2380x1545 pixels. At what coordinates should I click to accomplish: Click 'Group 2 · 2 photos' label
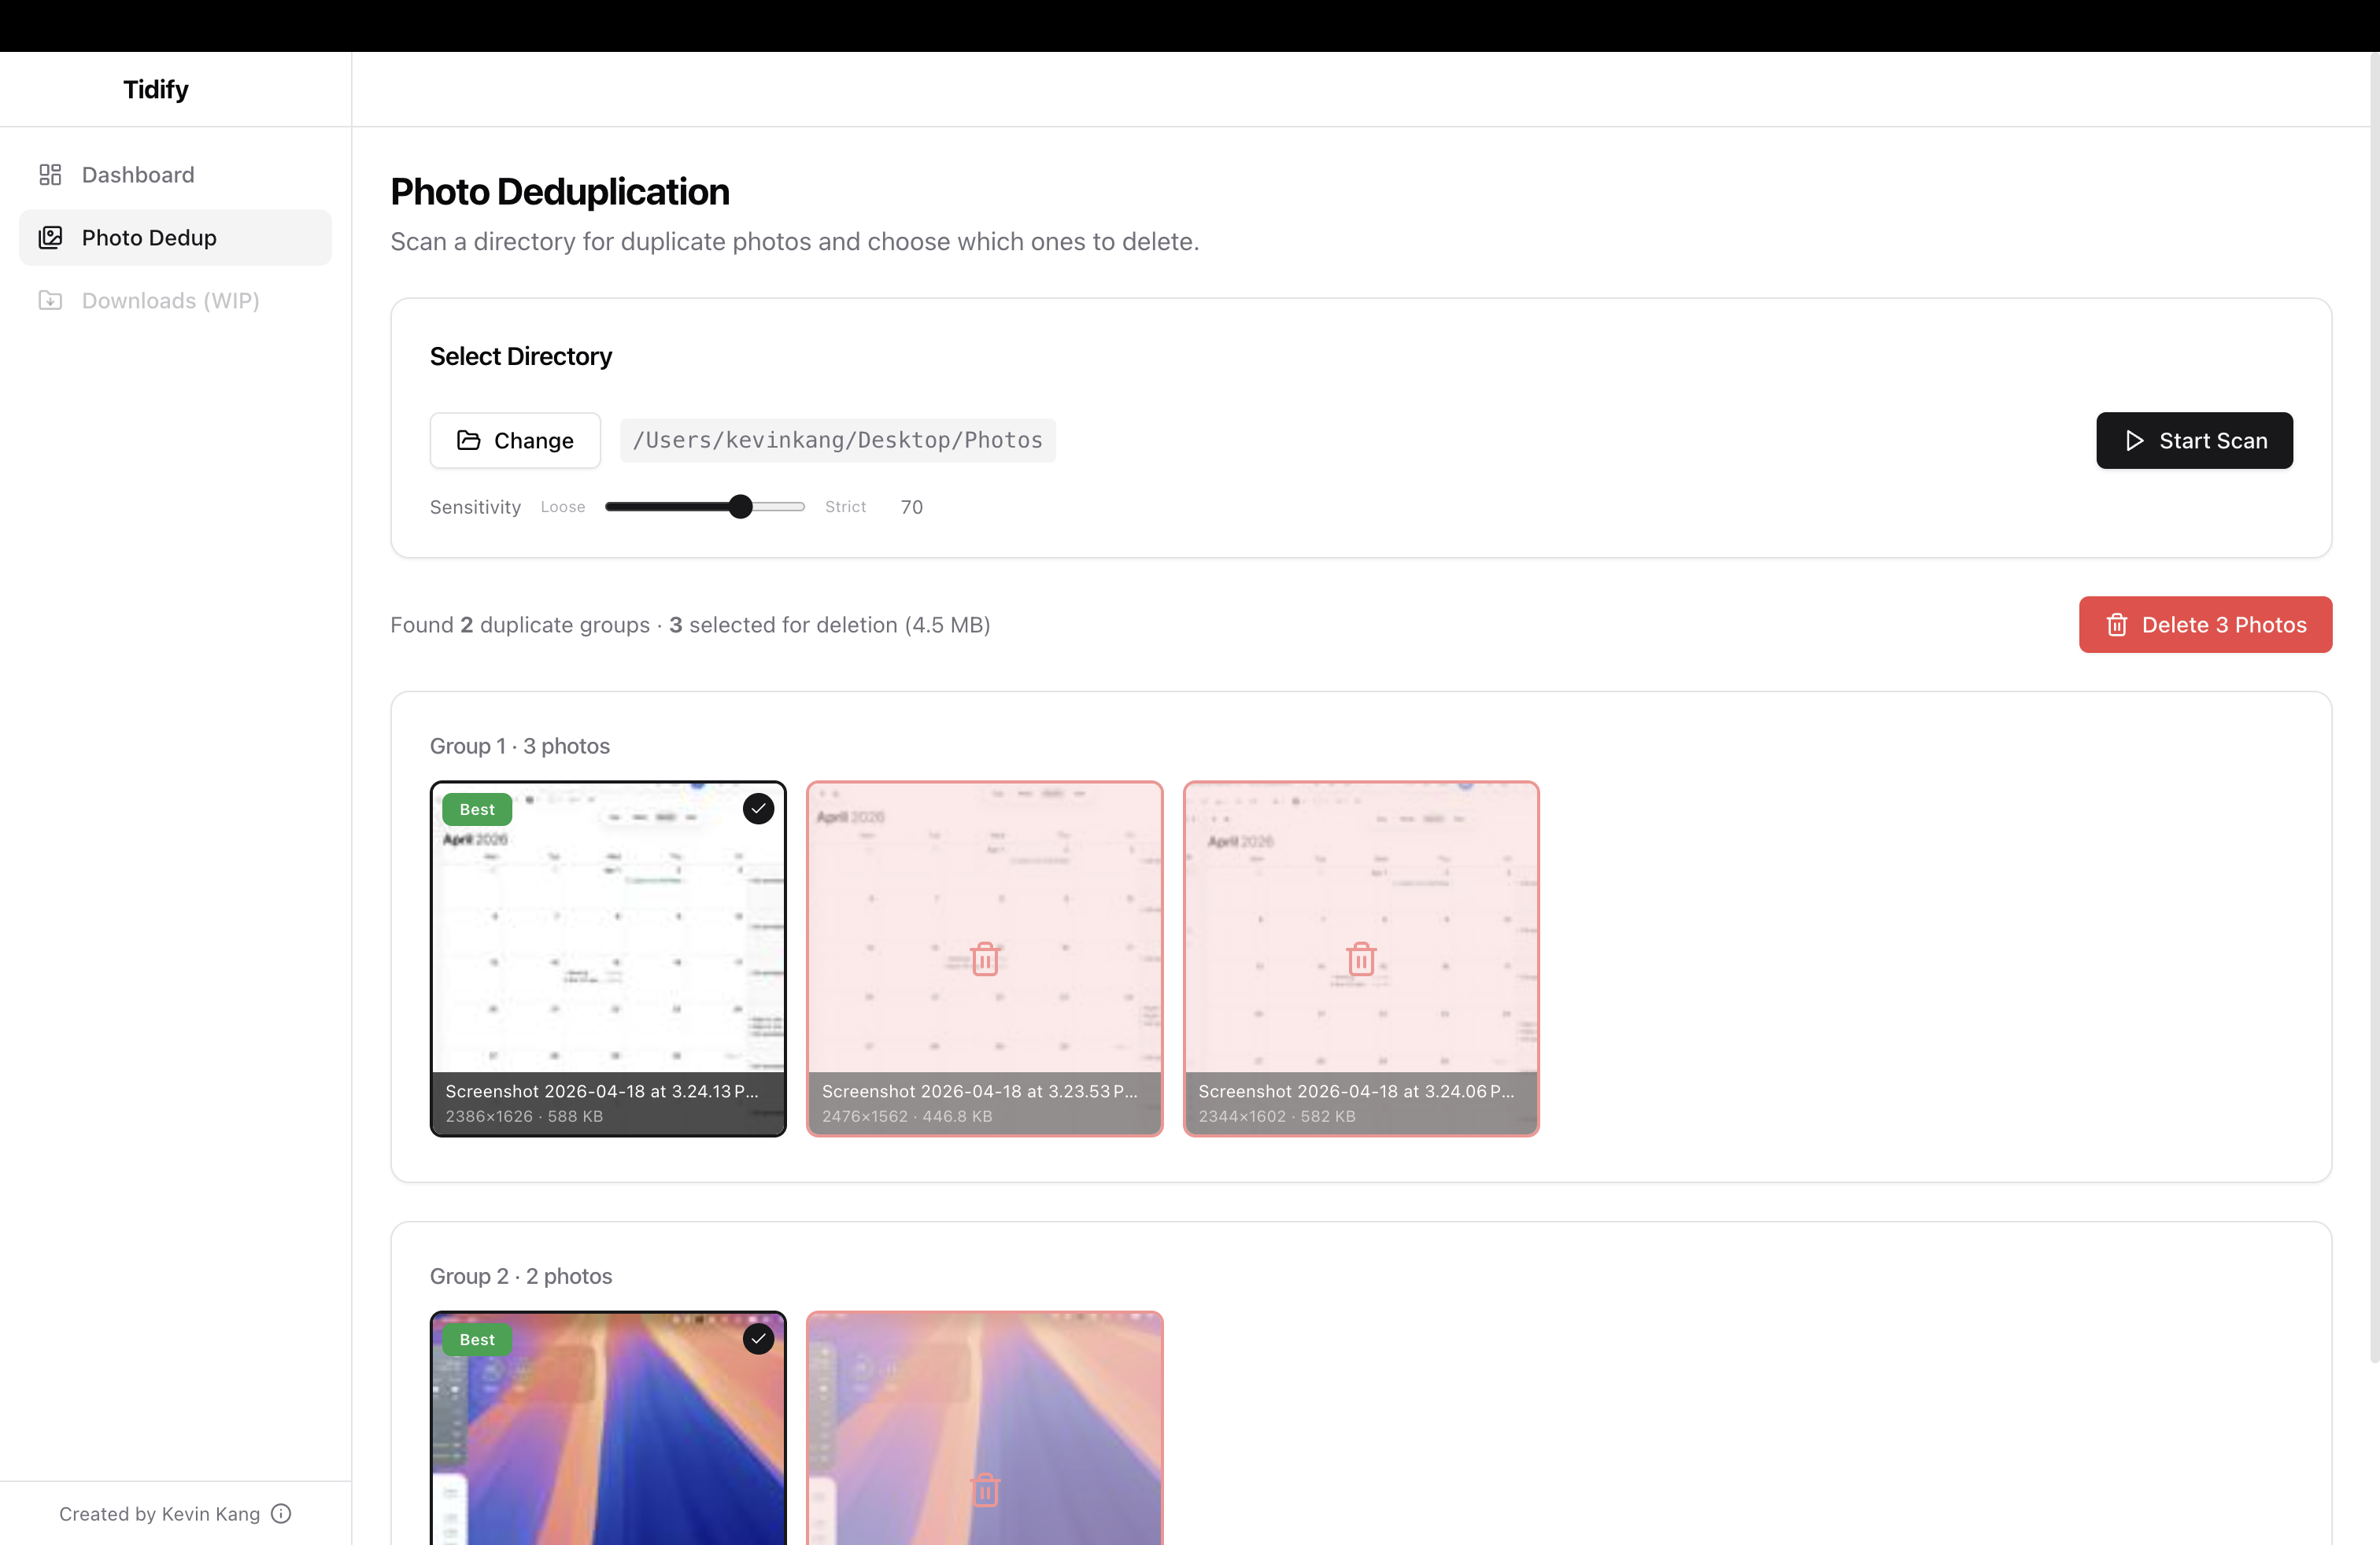click(521, 1276)
